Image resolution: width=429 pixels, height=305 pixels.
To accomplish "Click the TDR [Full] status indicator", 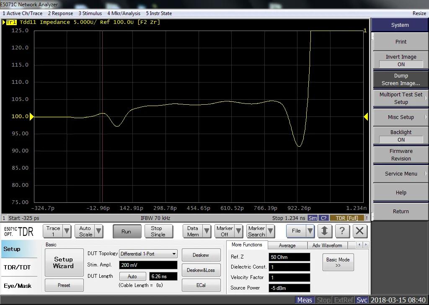I will coord(346,218).
